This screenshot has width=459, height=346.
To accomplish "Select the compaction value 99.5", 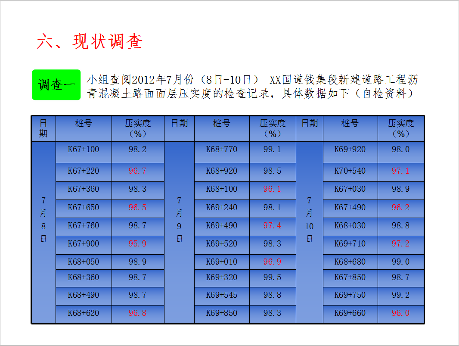I will [272, 277].
